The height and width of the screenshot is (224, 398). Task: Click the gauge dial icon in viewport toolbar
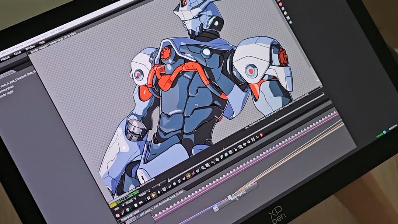point(213,162)
